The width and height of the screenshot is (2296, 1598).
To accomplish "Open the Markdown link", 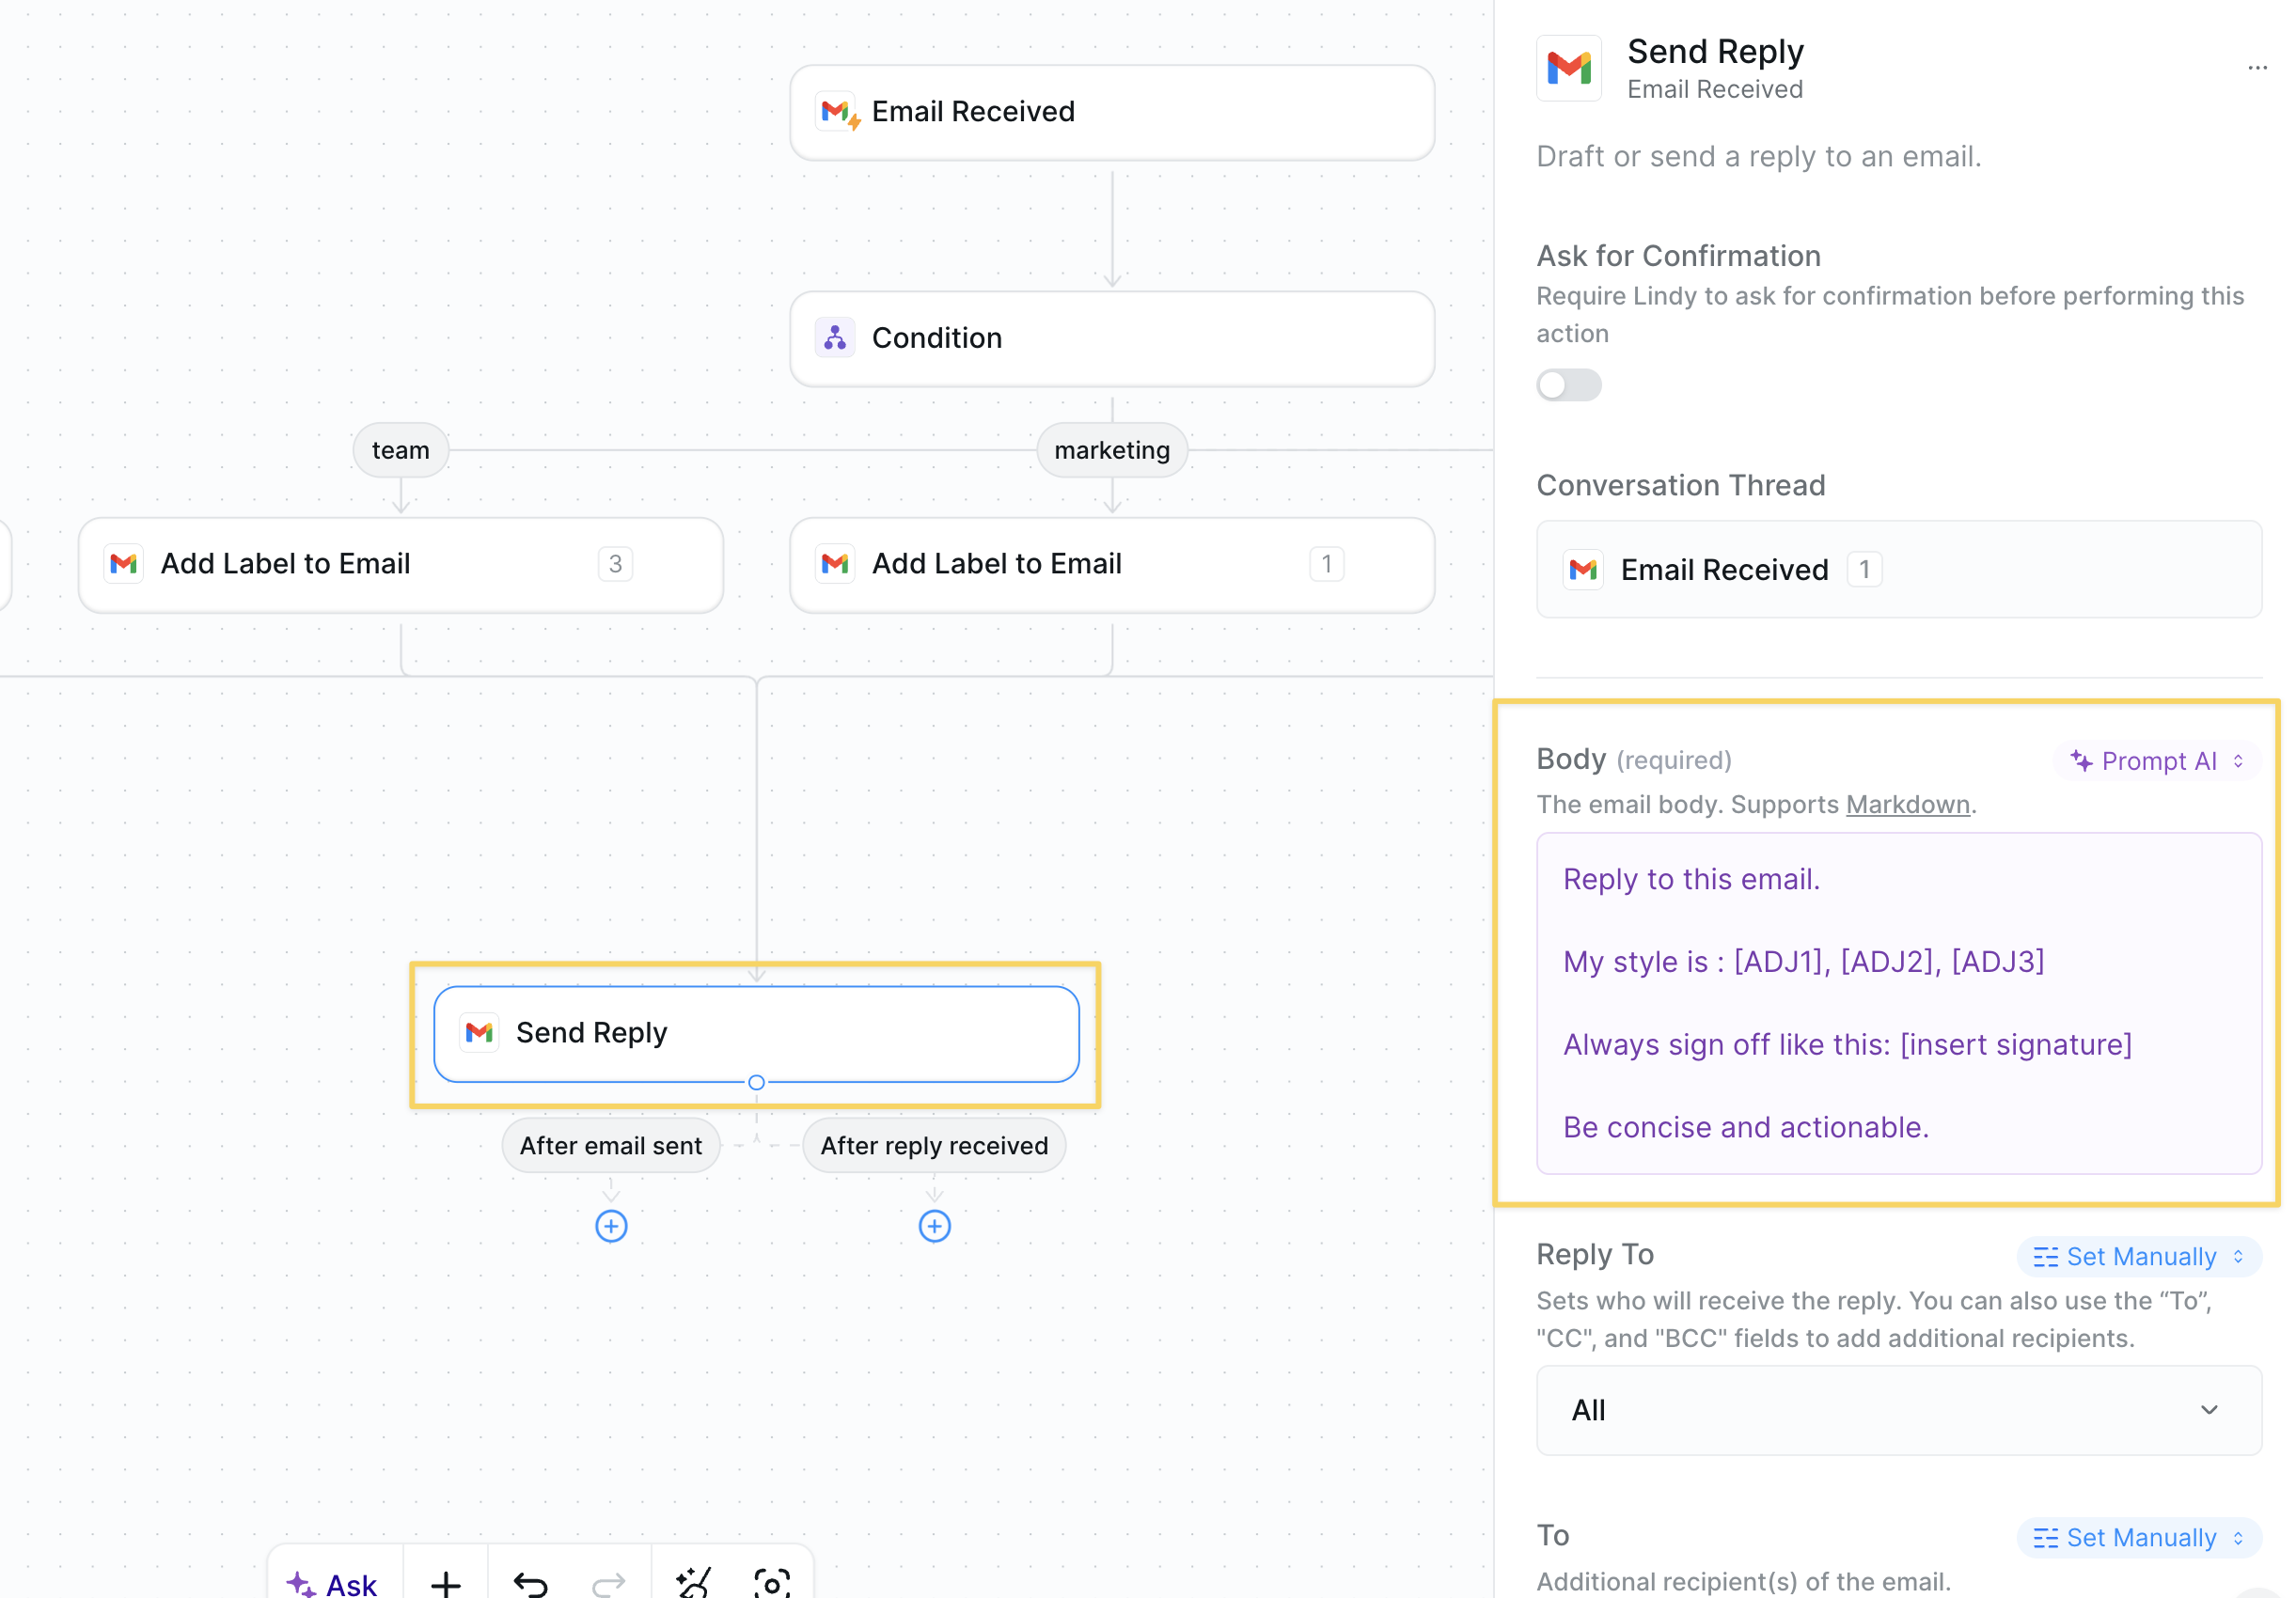I will point(1907,804).
